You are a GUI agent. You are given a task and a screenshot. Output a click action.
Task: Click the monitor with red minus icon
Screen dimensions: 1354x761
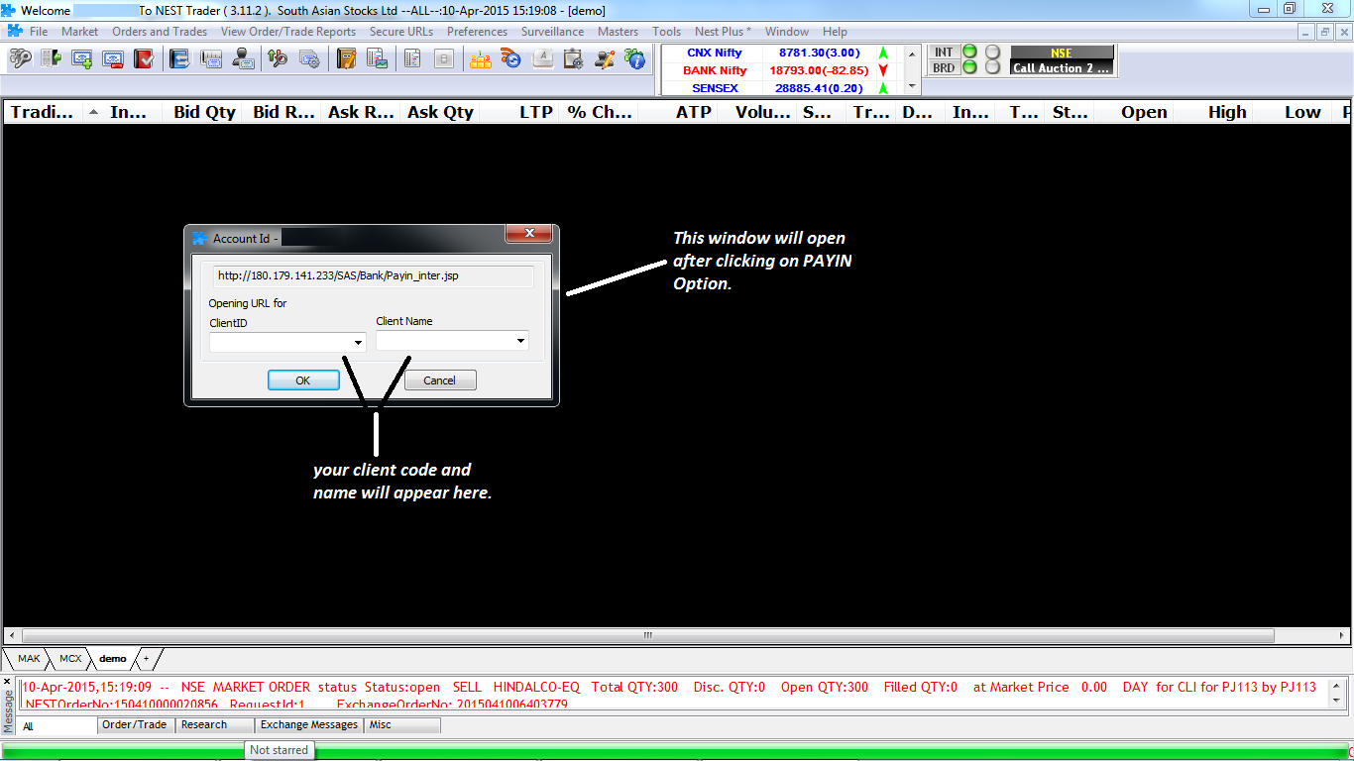(113, 59)
